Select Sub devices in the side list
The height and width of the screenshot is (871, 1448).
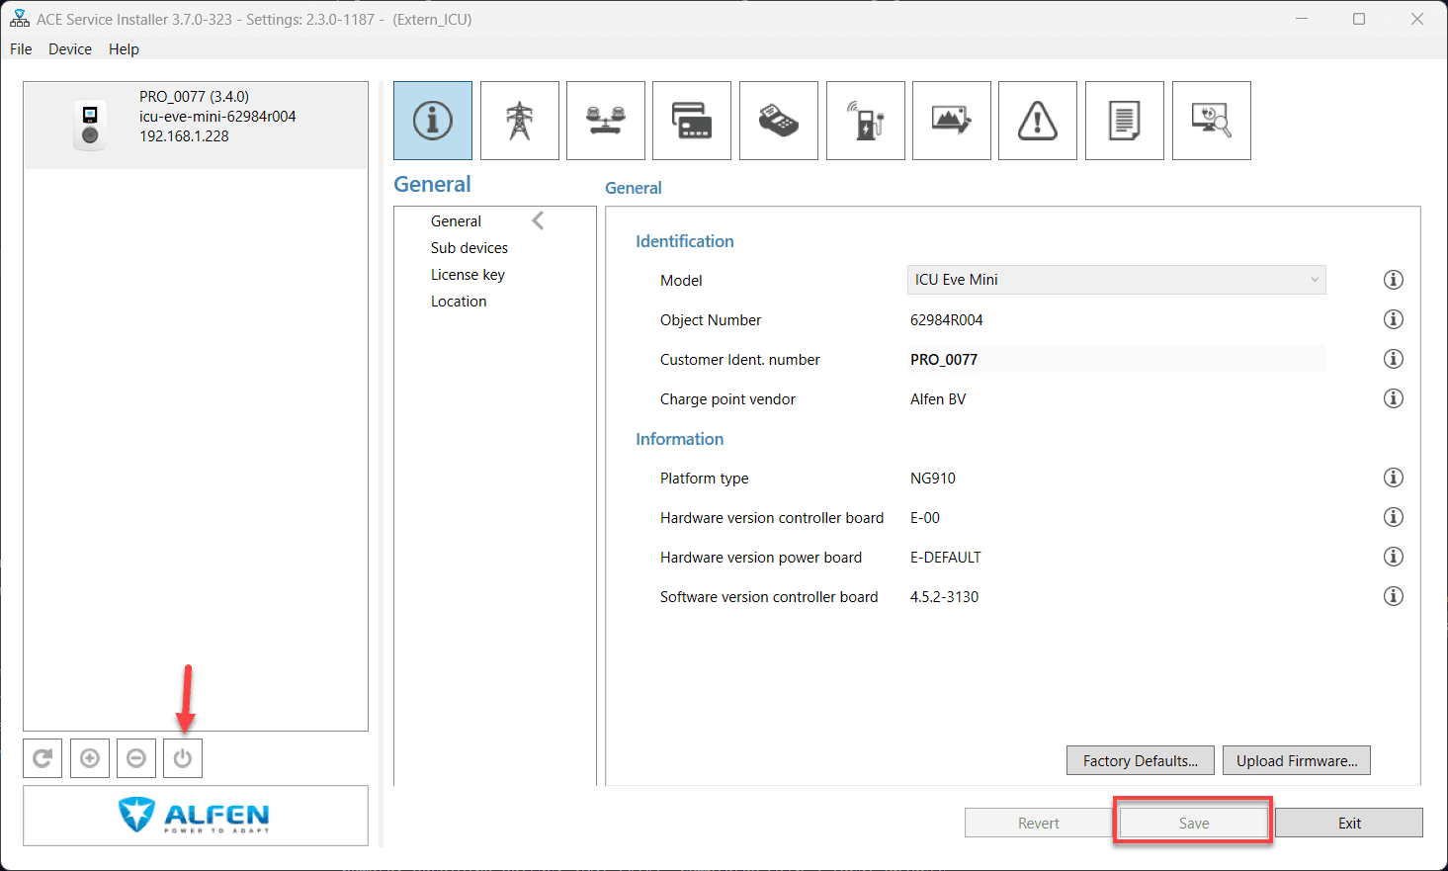469,248
